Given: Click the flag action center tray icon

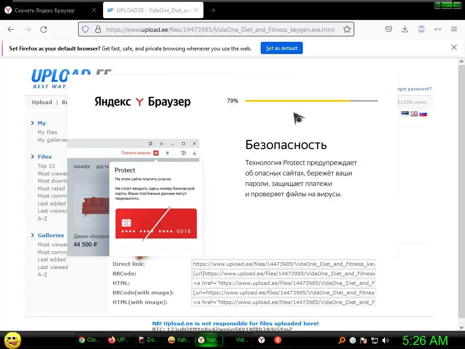Looking at the screenshot, I should 364,340.
